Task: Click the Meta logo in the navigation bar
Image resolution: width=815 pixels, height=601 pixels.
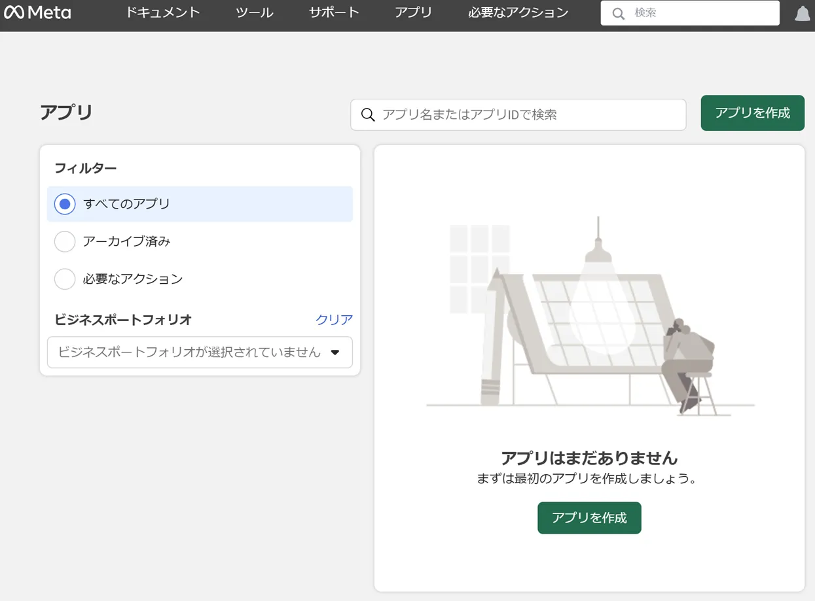Action: click(x=37, y=12)
